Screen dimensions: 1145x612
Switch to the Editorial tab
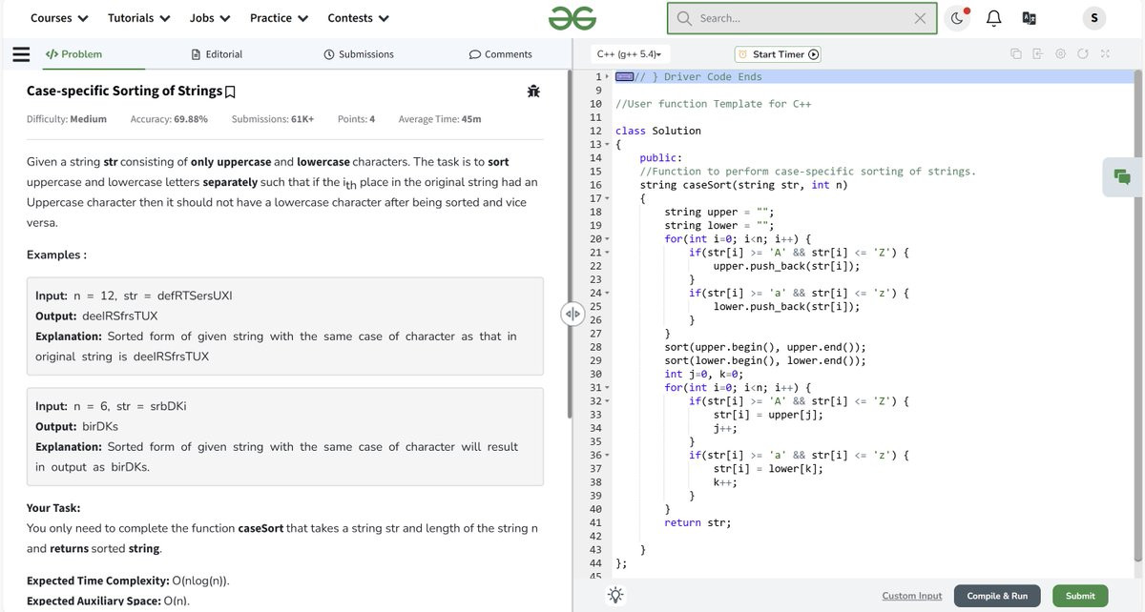217,54
